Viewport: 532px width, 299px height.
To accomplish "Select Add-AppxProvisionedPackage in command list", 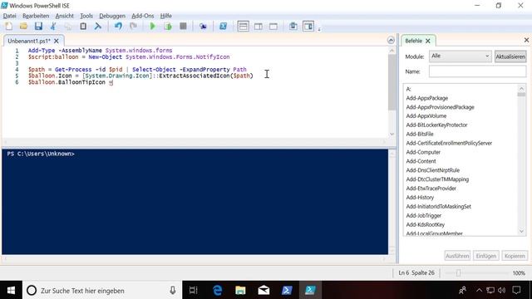I will [x=440, y=107].
